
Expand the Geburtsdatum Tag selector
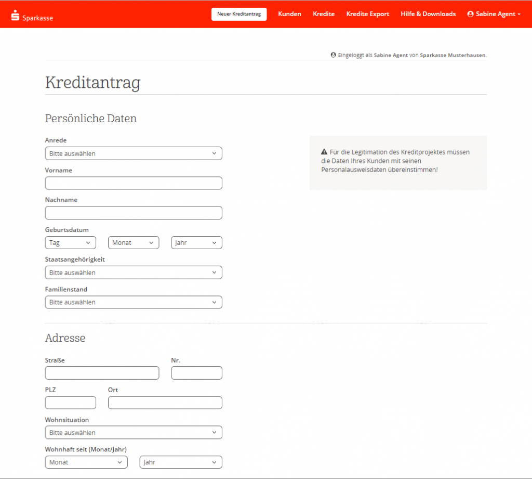[71, 243]
